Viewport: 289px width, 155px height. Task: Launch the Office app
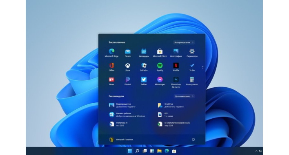(x=111, y=67)
